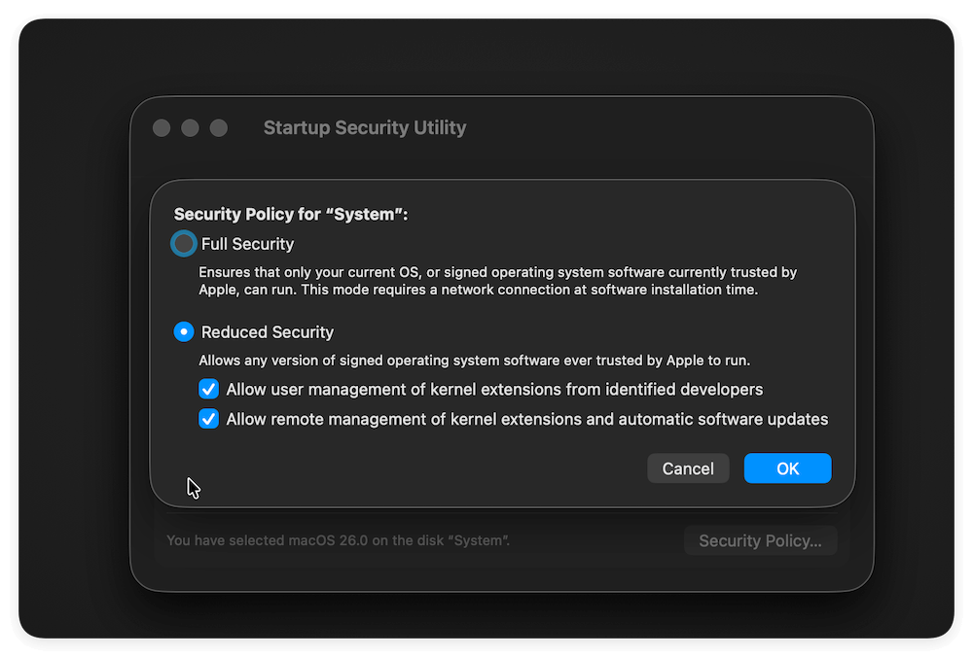Click the zoom window button
973x657 pixels.
pos(219,128)
